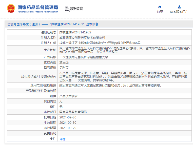Go to 首页 via the house icon

pyautogui.click(x=160, y=7)
